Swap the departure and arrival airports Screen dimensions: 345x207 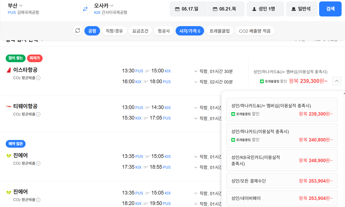coord(85,9)
